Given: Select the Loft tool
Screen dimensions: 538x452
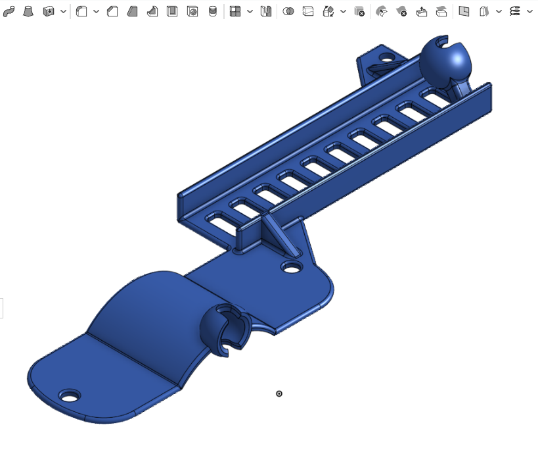Looking at the screenshot, I should (x=28, y=11).
